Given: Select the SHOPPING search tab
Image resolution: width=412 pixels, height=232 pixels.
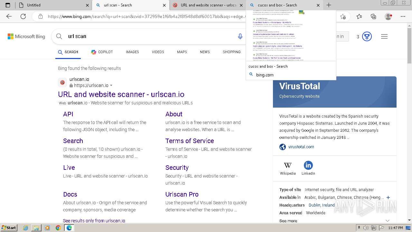Looking at the screenshot, I should [232, 52].
